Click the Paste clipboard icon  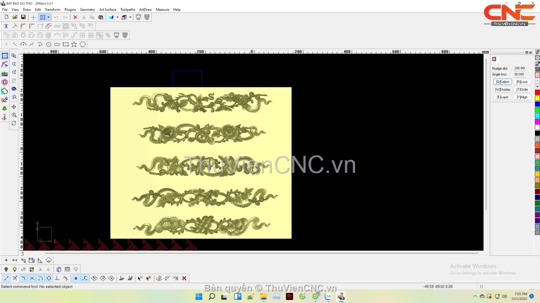[x=101, y=17]
